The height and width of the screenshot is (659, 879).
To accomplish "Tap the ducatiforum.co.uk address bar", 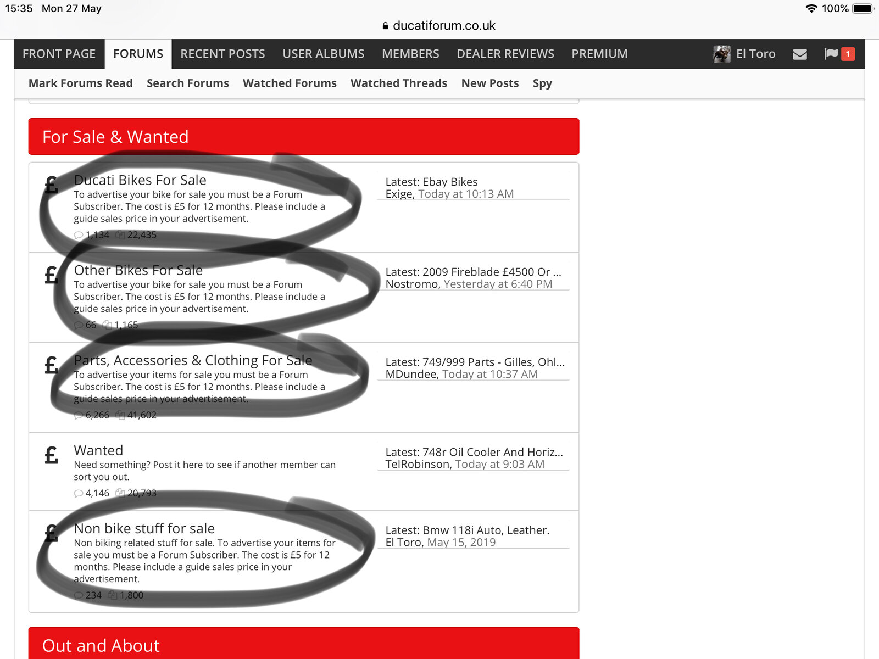I will (x=439, y=26).
